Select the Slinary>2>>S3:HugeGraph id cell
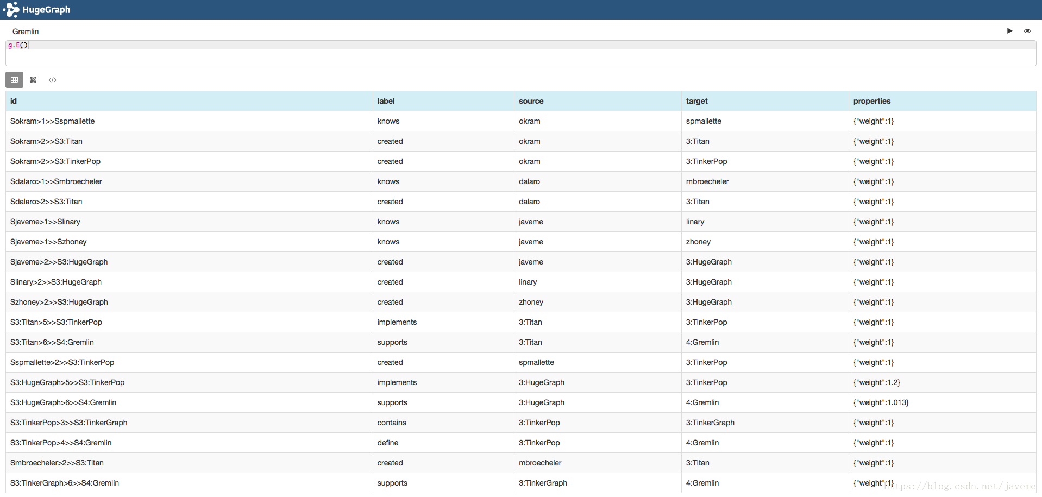 [189, 282]
